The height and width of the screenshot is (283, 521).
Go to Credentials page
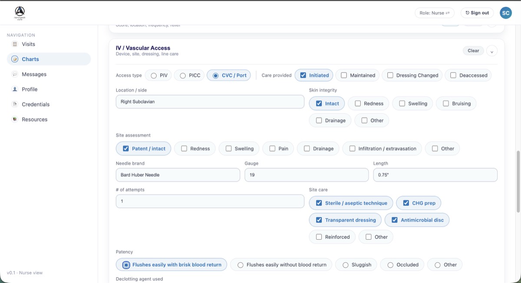click(x=36, y=104)
